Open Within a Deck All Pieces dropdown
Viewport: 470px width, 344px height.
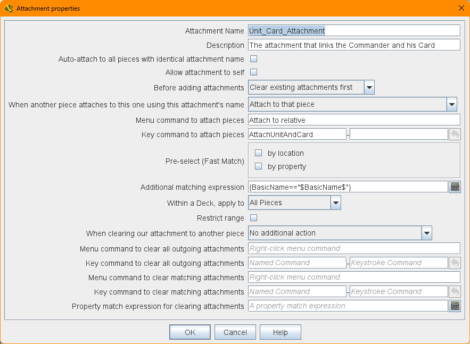[x=335, y=203]
